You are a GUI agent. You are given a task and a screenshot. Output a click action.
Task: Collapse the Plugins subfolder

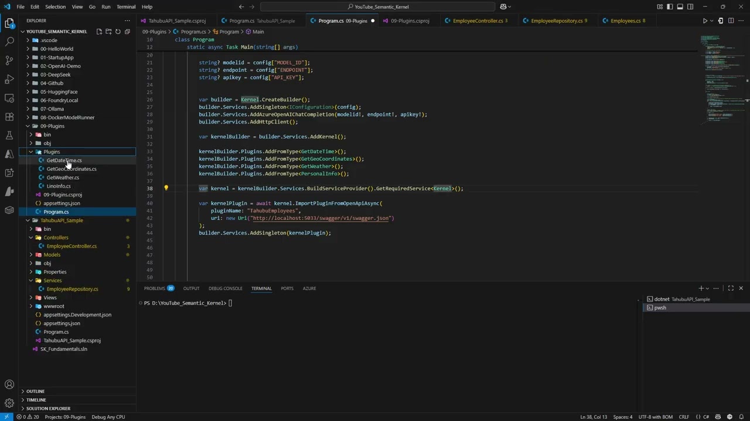coord(31,151)
